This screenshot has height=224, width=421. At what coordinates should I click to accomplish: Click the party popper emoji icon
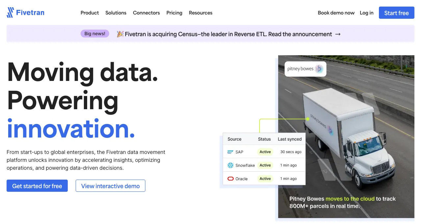click(120, 34)
